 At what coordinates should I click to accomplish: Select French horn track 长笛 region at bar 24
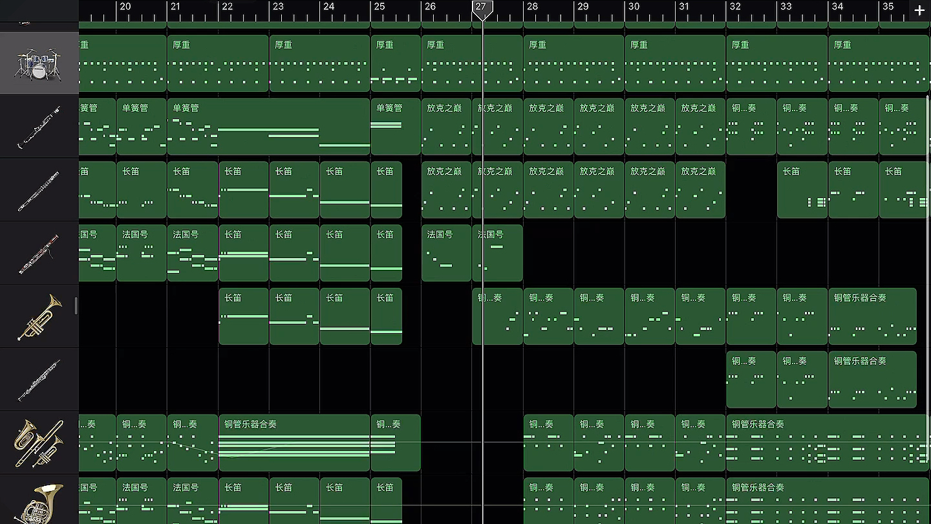[345, 501]
